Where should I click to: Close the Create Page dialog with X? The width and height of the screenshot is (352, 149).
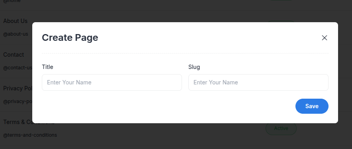325,38
